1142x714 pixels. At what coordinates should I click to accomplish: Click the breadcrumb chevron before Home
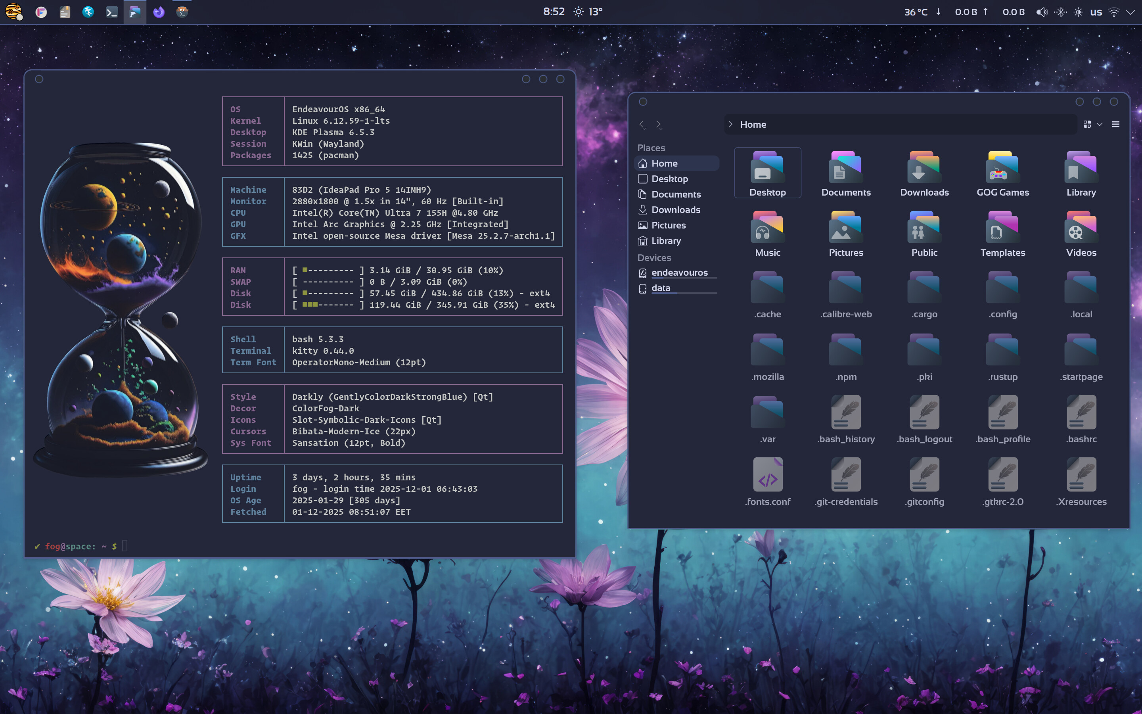click(x=730, y=124)
